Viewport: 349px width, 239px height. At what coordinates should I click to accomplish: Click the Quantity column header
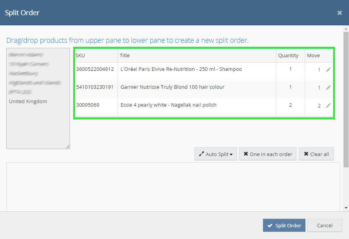[x=288, y=55]
